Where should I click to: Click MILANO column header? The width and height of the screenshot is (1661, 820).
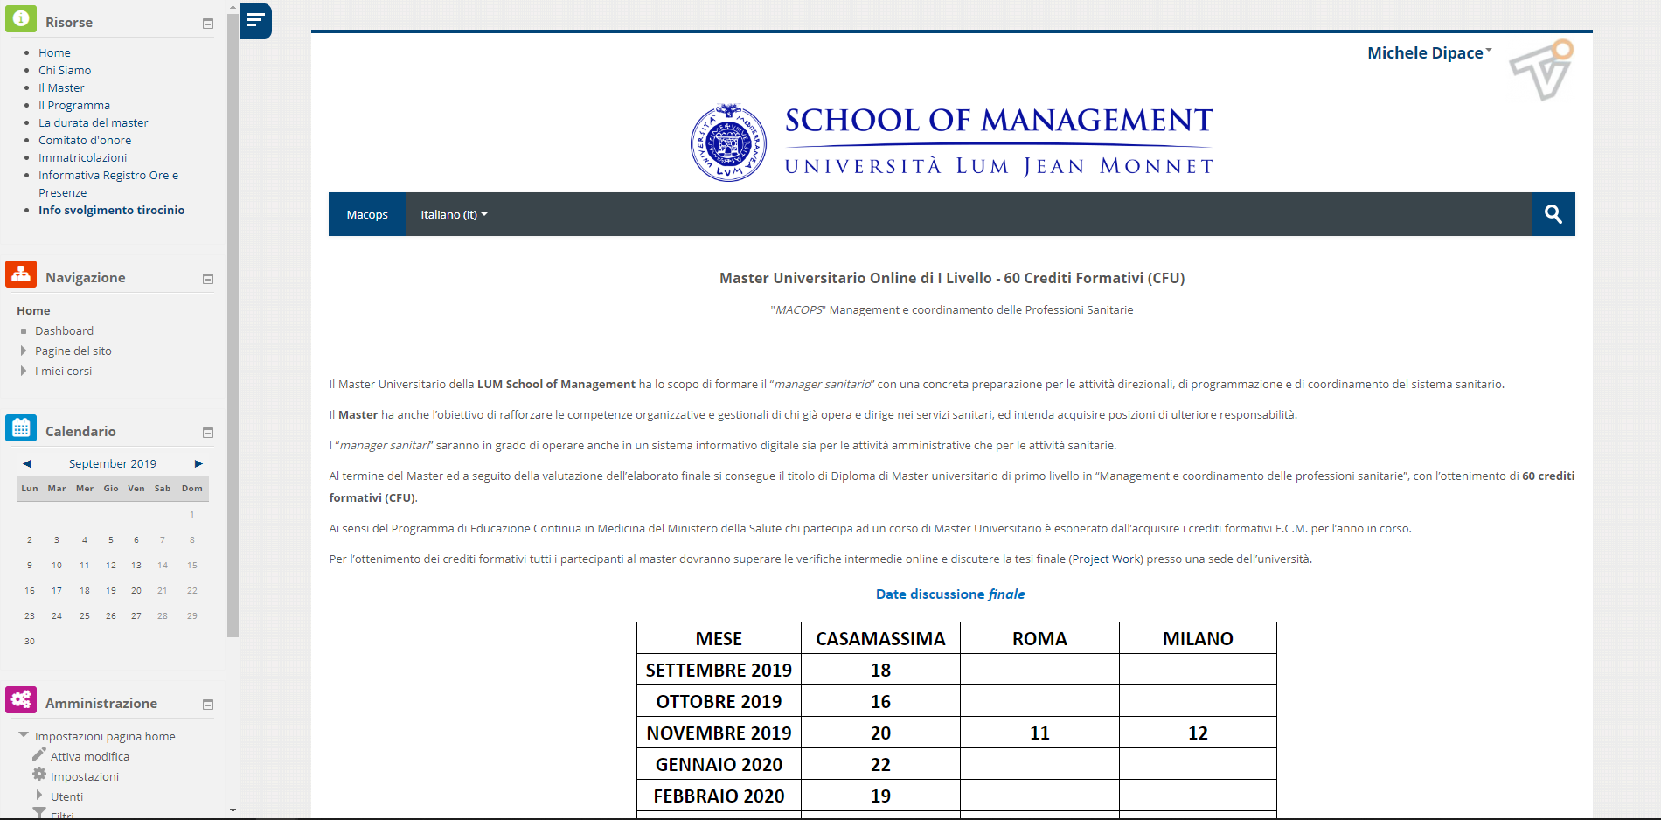tap(1198, 638)
